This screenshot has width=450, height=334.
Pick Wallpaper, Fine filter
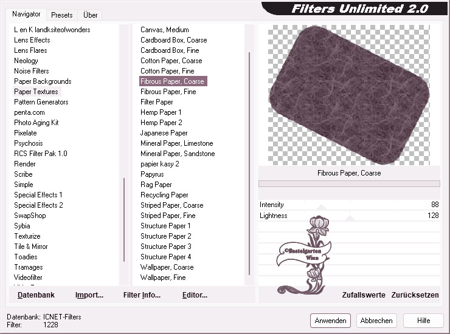[163, 278]
